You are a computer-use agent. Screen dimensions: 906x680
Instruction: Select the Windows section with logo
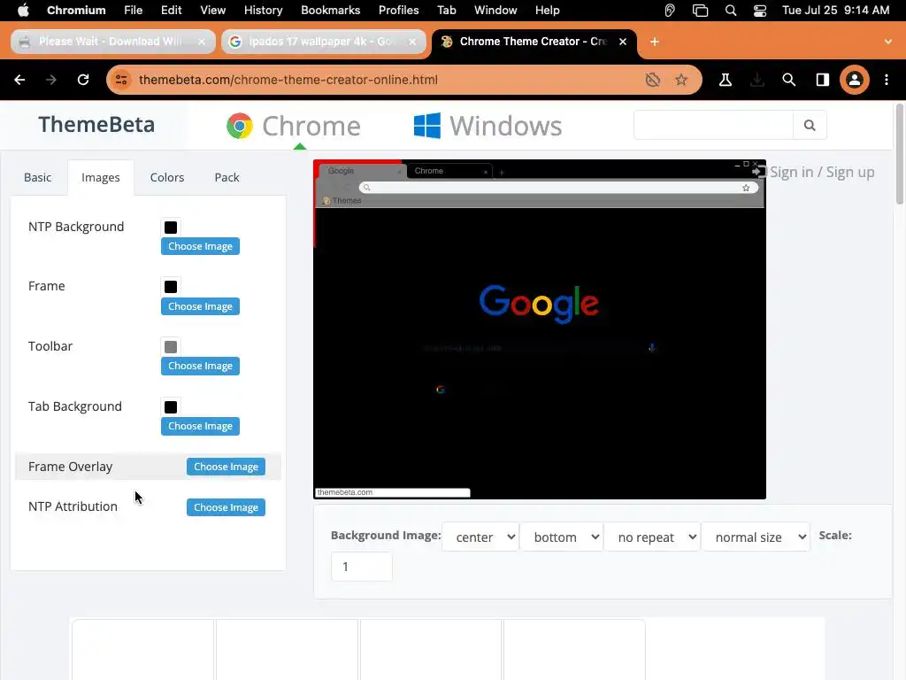click(488, 126)
